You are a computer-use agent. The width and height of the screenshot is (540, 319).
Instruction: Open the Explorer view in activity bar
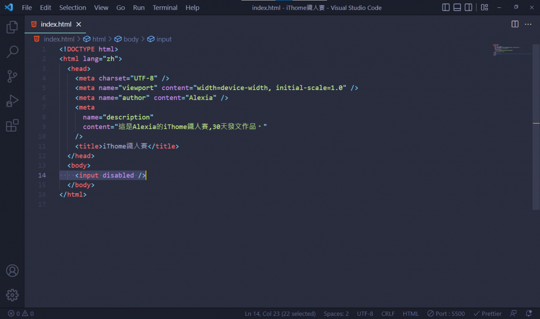(12, 27)
